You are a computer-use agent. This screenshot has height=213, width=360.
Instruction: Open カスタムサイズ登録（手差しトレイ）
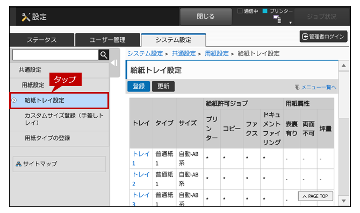click(60, 119)
